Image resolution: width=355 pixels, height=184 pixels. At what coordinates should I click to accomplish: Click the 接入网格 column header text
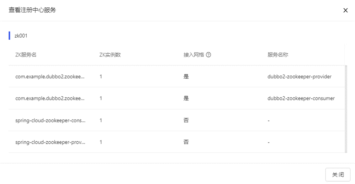pos(194,55)
